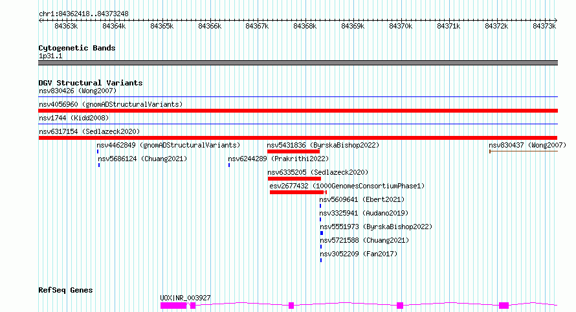
Task: Open nsv4056960 (gnomADStructuralVariants) variant label
Action: point(111,104)
